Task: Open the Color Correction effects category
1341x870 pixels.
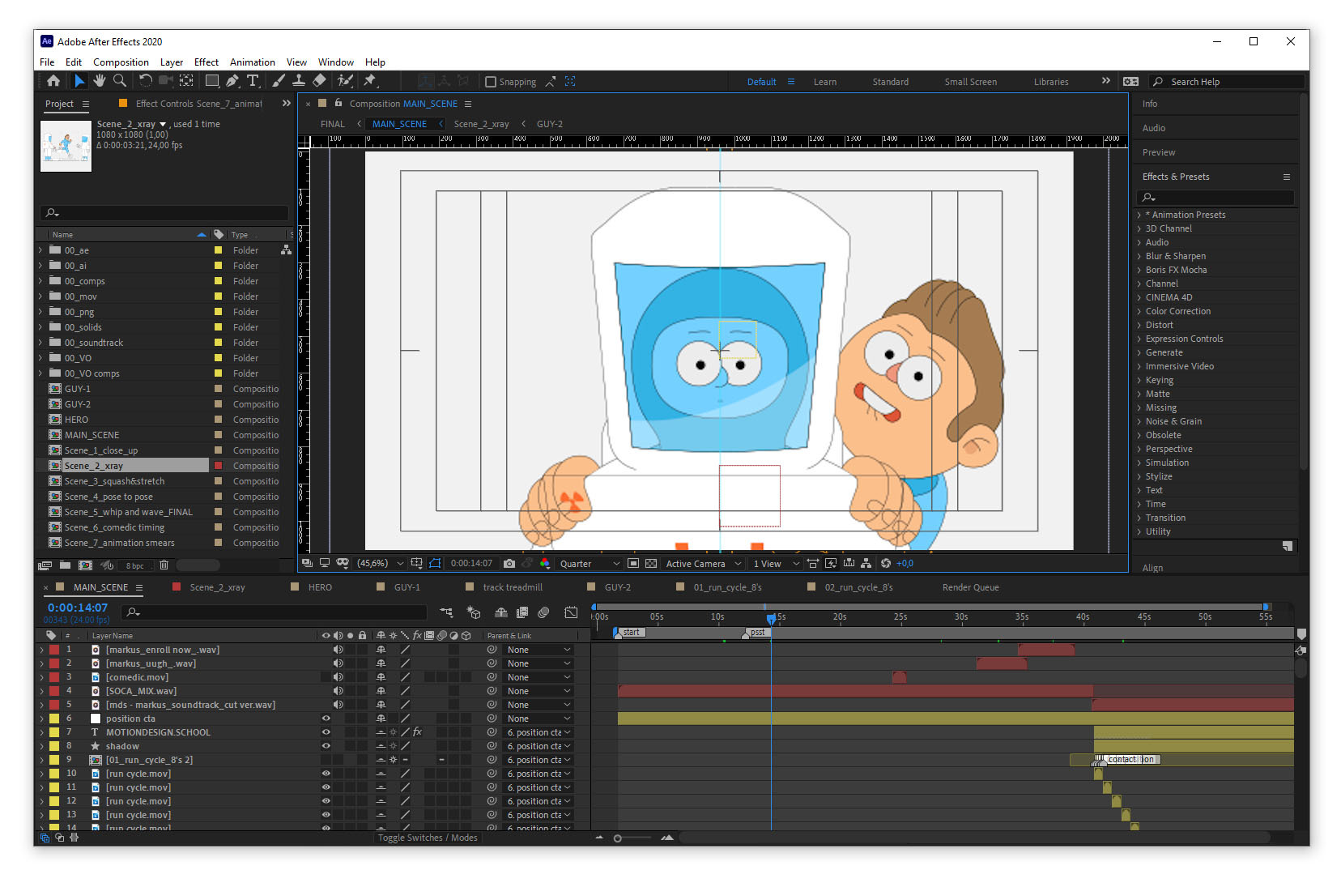Action: point(1177,311)
